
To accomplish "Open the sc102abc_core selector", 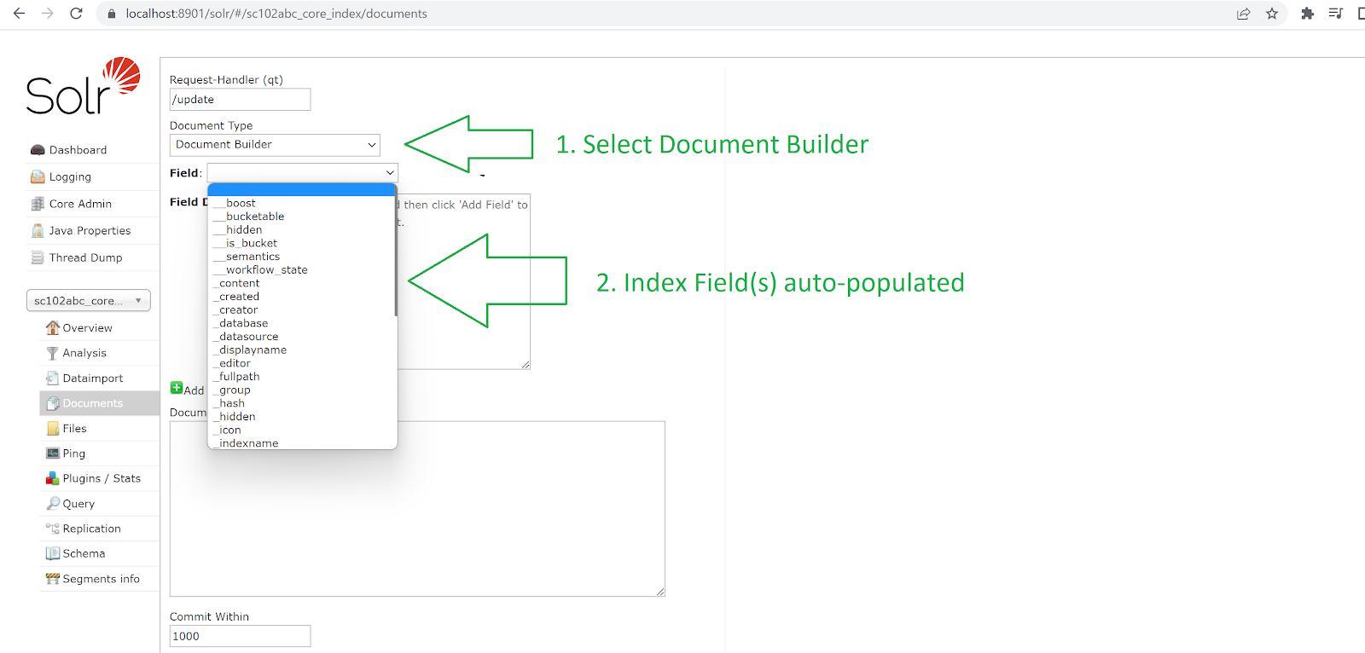I will (x=89, y=301).
